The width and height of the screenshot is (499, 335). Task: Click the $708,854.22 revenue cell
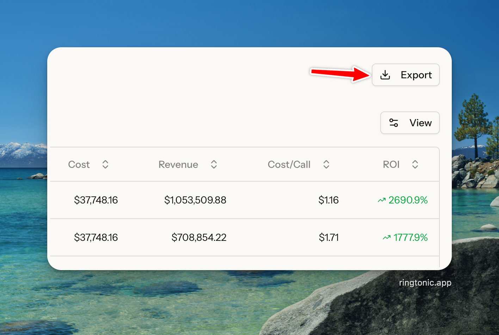(x=199, y=238)
